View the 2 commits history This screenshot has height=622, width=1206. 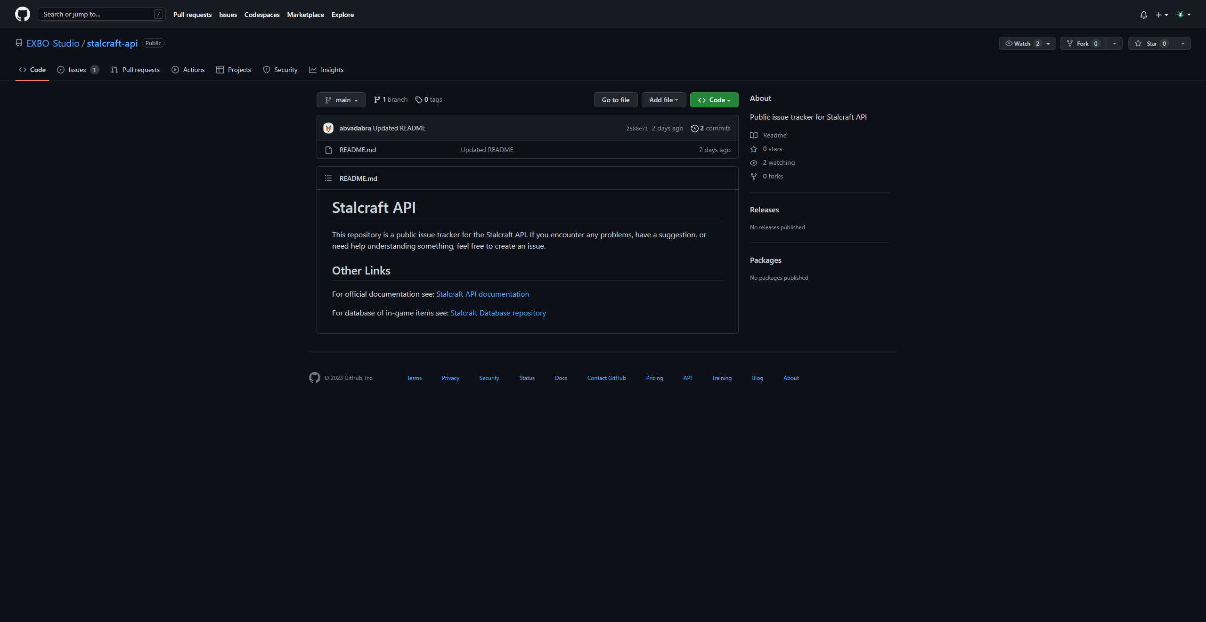[x=710, y=128]
